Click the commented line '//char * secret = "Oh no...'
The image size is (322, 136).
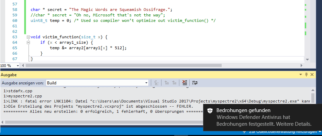click(x=98, y=15)
